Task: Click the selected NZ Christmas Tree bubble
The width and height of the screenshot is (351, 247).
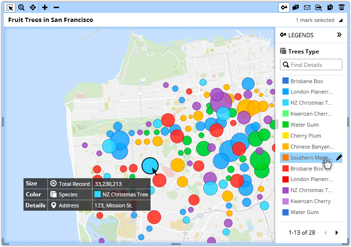Action: pyautogui.click(x=150, y=166)
